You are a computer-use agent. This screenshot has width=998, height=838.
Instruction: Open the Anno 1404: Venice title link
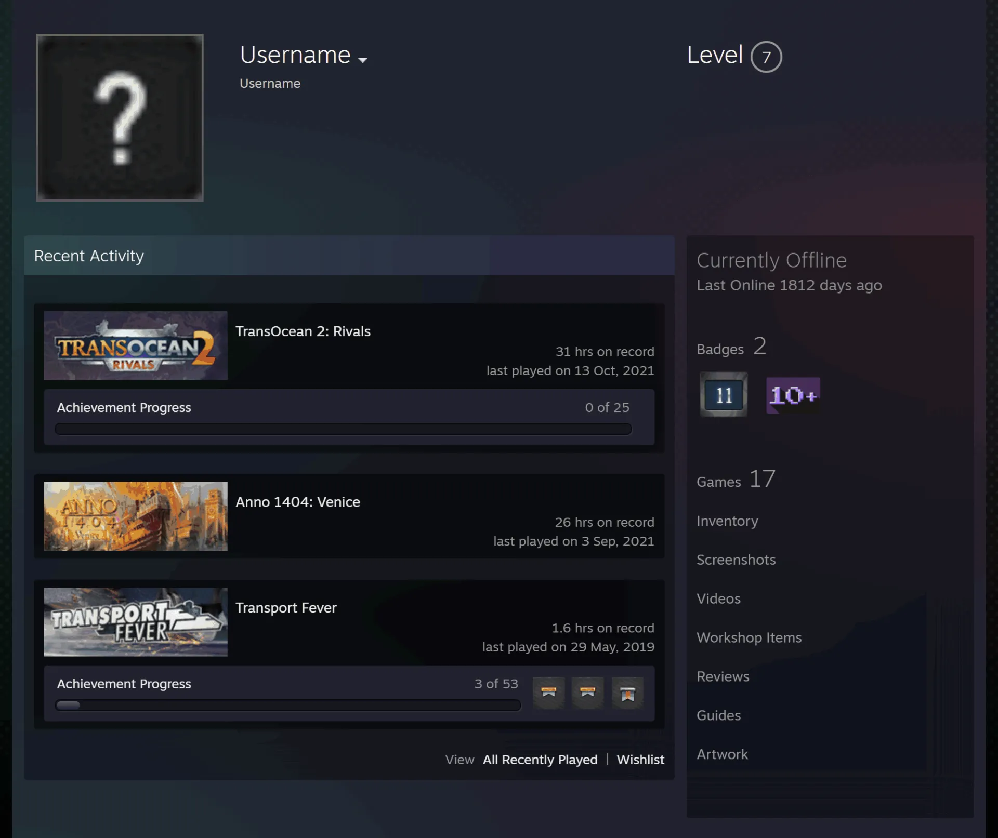[298, 502]
